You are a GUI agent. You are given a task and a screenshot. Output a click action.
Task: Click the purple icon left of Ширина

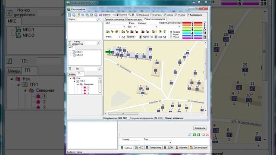click(x=100, y=15)
